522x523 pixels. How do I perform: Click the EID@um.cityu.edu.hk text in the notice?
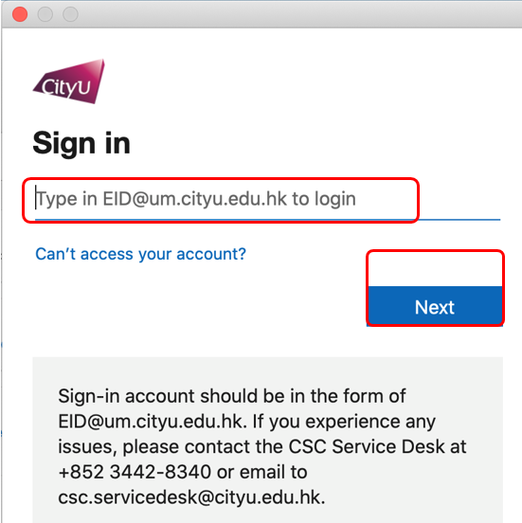pyautogui.click(x=153, y=422)
